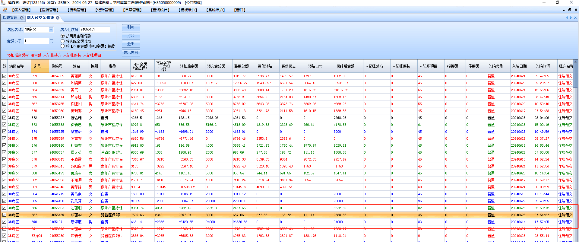Sort by the 姓名 column header
Screen dimensions: 579x242
point(79,66)
